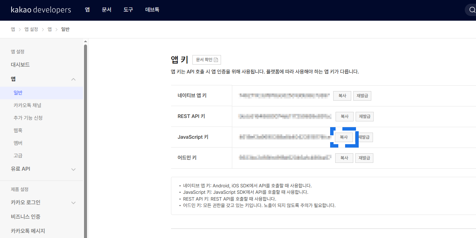The width and height of the screenshot is (476, 238).
Task: Reissue the REST API 키 with 재발급
Action: coord(364,117)
